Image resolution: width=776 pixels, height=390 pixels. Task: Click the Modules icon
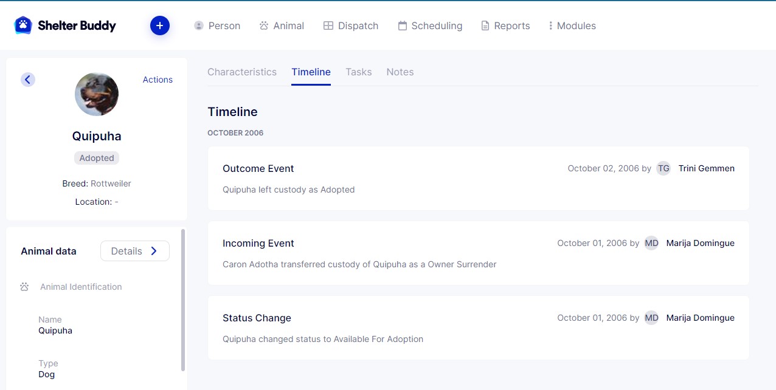[x=550, y=26]
